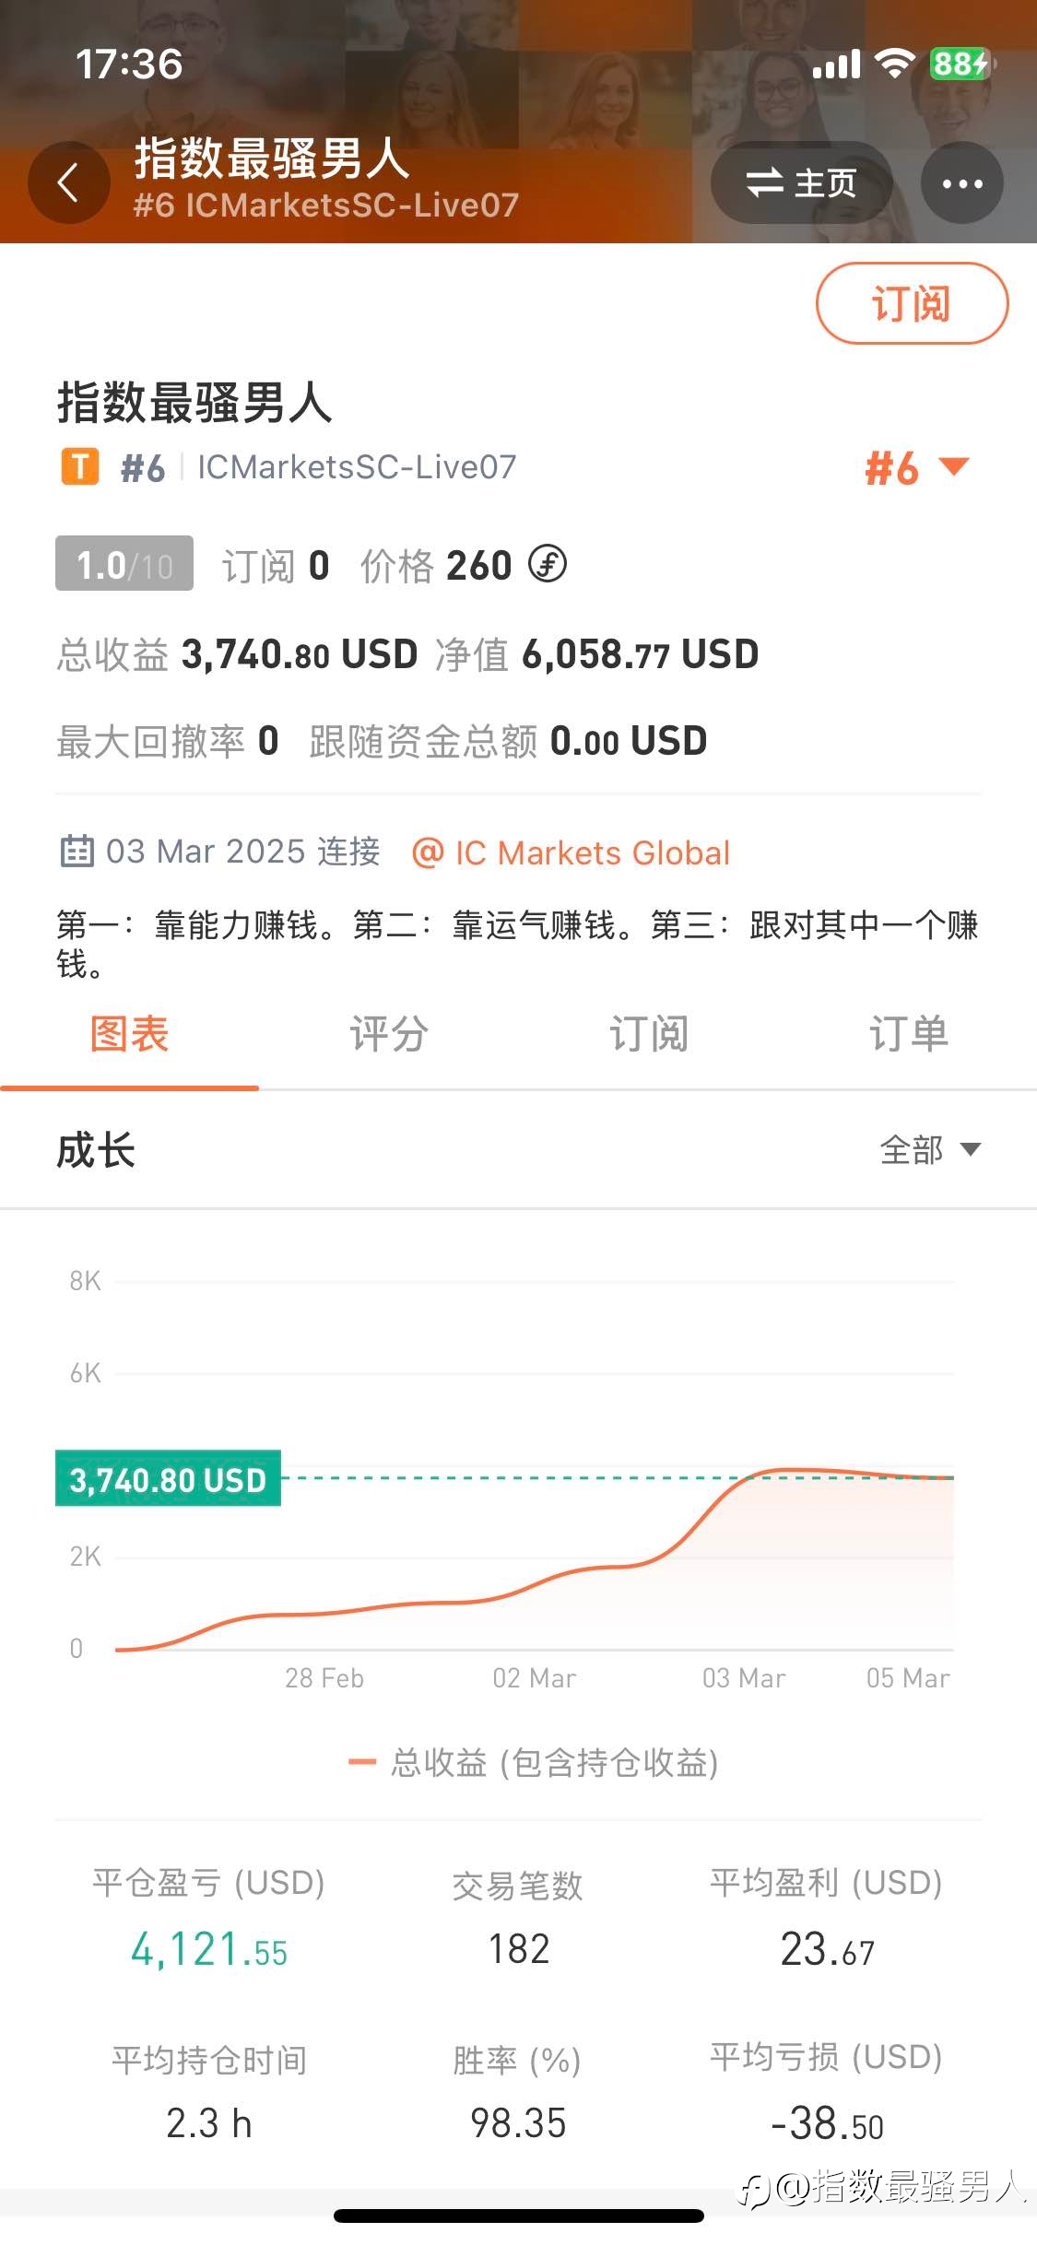Select the 图表 tab
The image size is (1037, 2245).
[129, 1034]
